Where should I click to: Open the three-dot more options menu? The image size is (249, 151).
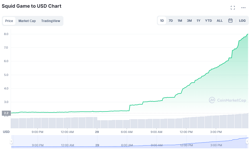[x=243, y=8]
